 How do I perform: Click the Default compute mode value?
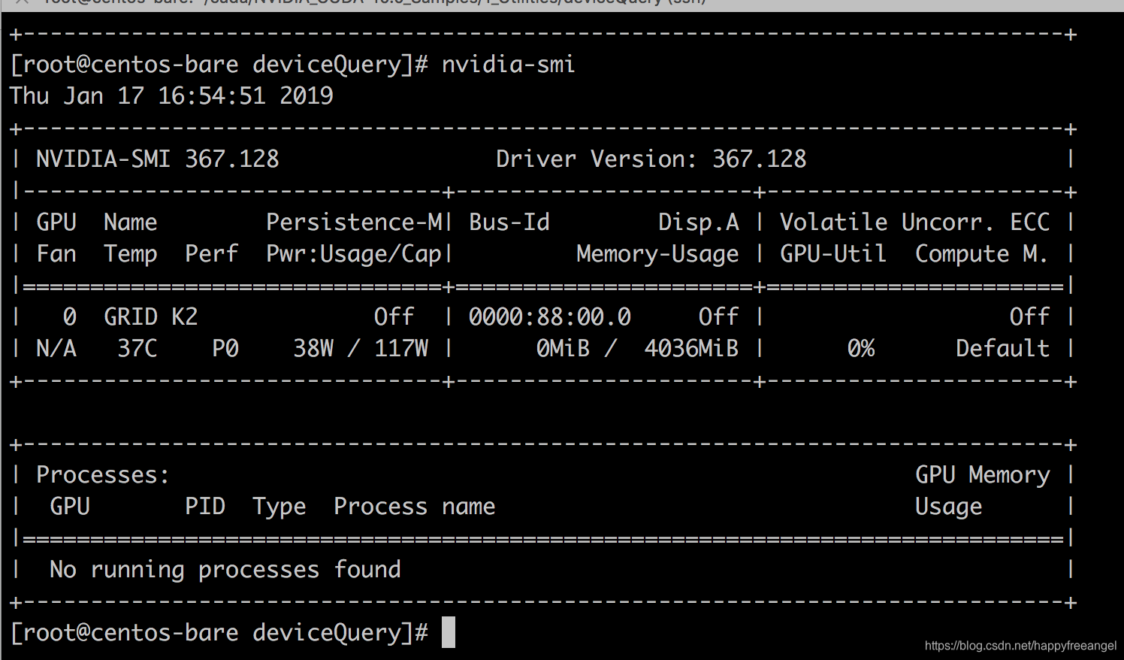[1002, 349]
